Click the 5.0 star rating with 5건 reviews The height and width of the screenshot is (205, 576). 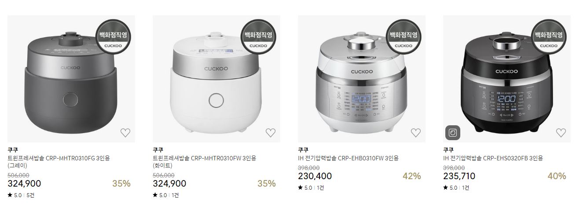21,195
